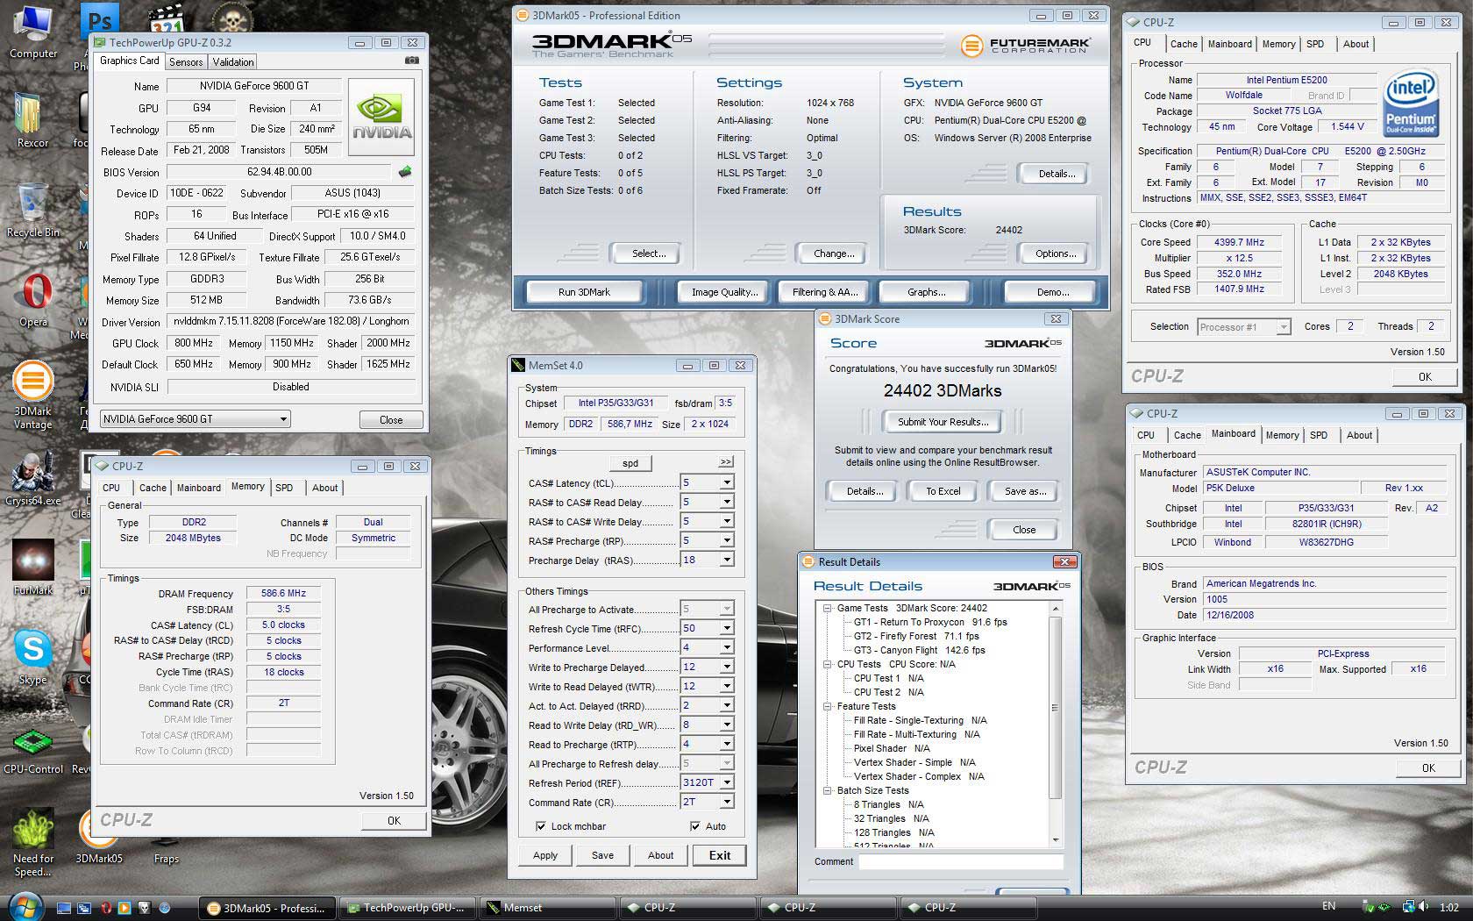Click the Image Quality button

724,292
